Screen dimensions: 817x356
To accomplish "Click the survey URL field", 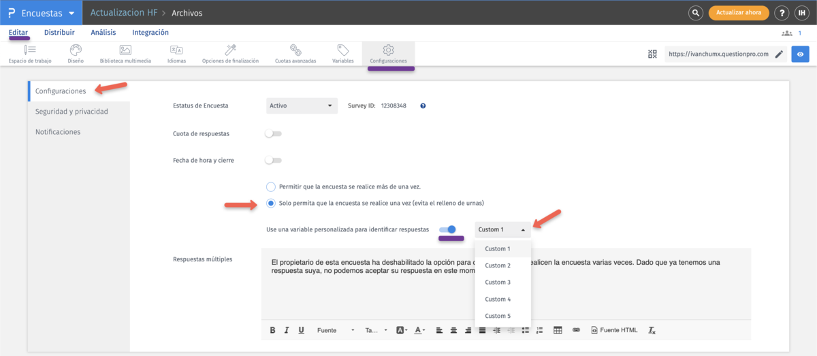I will [x=718, y=54].
